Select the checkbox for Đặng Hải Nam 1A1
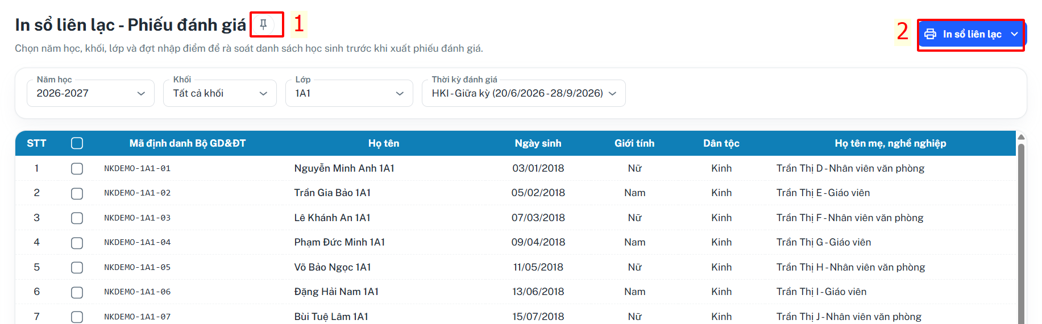The width and height of the screenshot is (1042, 324). tap(77, 293)
